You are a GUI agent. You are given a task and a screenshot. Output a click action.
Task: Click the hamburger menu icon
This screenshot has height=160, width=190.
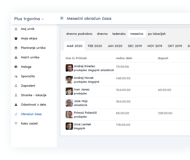pyautogui.click(x=62, y=18)
